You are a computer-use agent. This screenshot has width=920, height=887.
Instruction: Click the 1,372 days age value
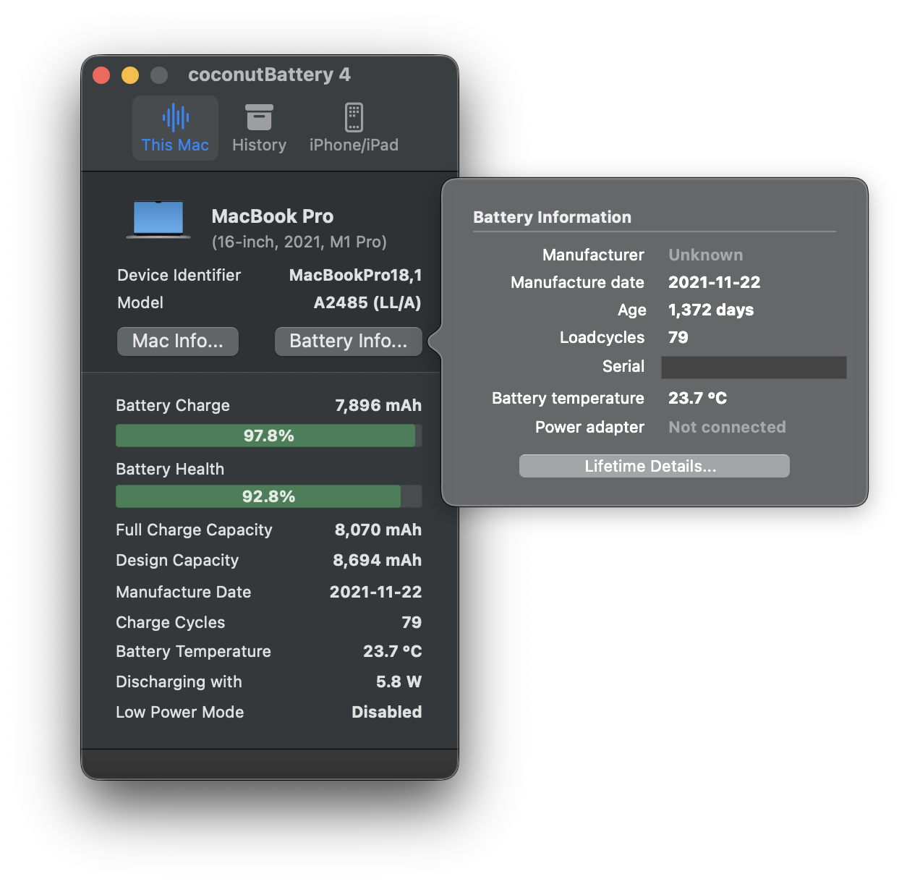(711, 310)
